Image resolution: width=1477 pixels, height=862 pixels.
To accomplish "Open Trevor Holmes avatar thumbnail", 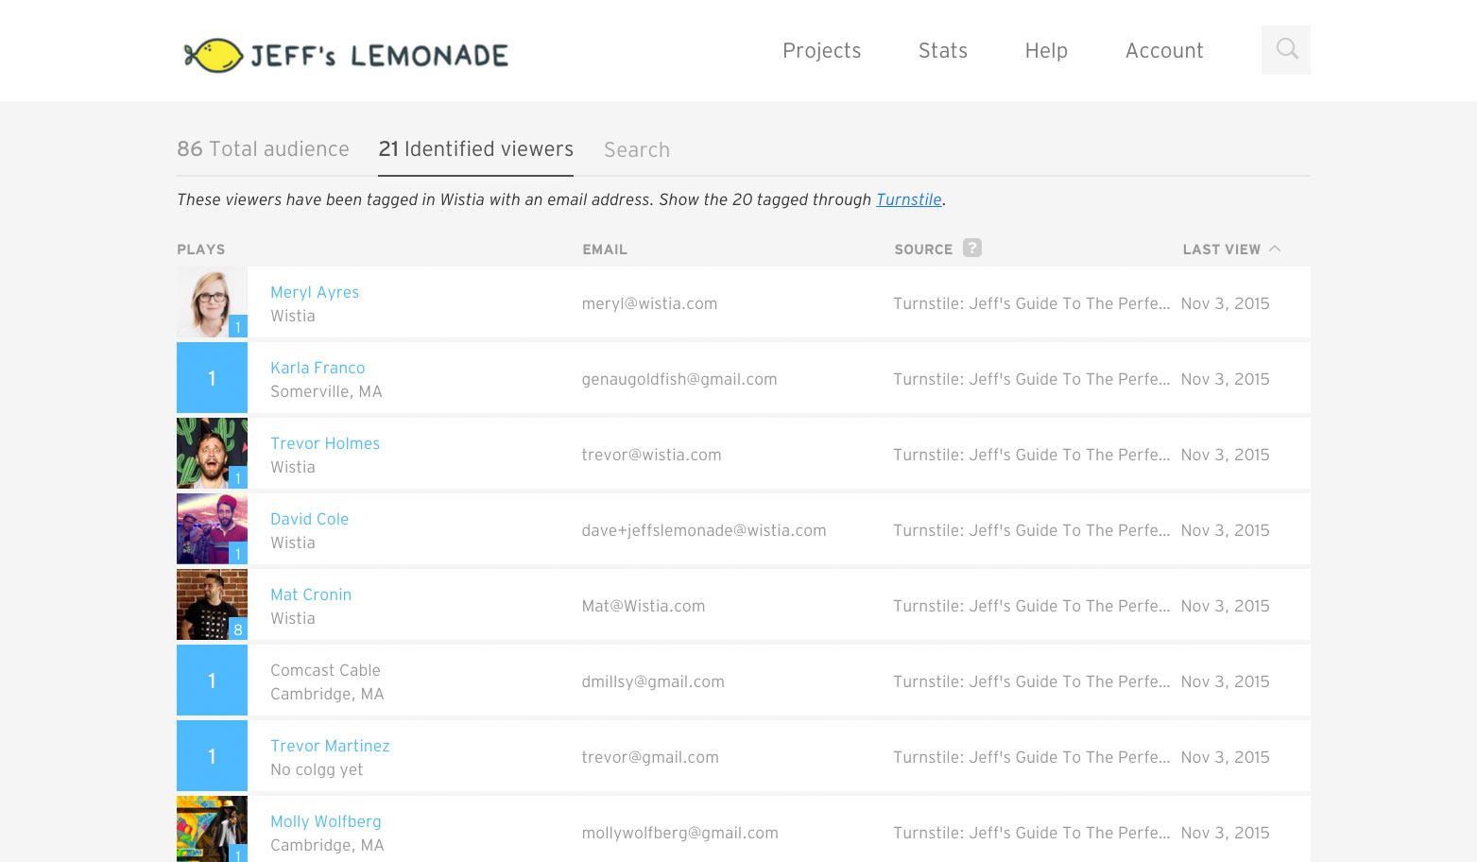I will pyautogui.click(x=212, y=454).
